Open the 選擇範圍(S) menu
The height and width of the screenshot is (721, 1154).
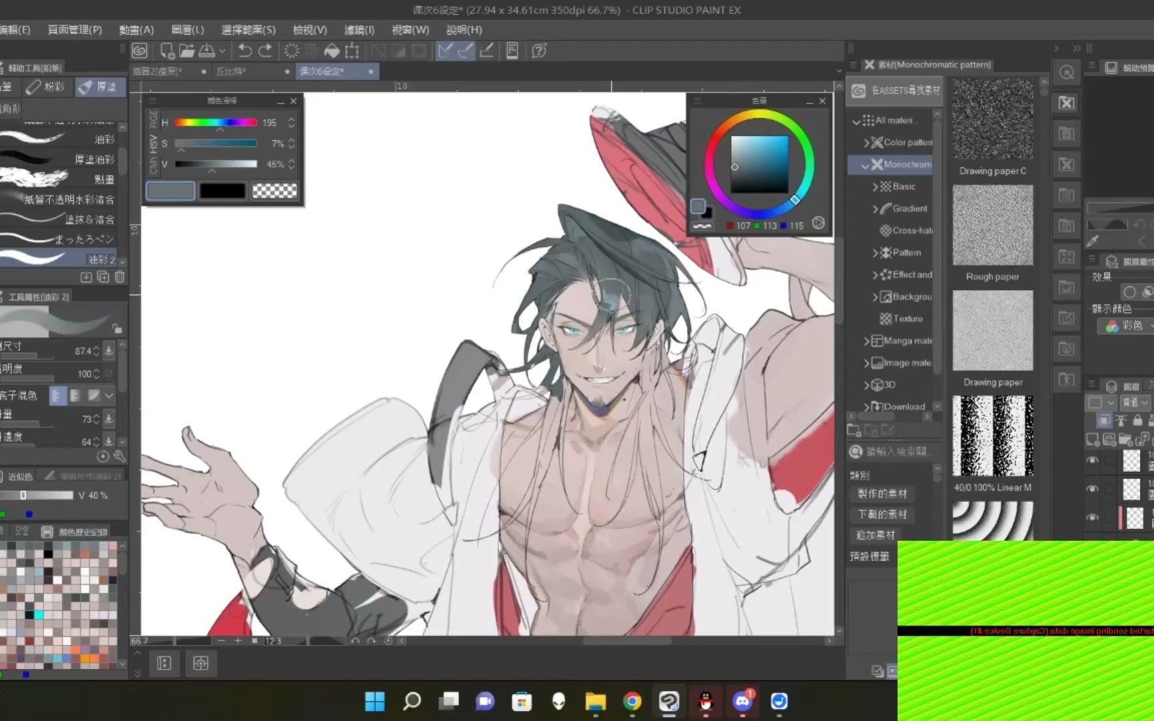248,29
